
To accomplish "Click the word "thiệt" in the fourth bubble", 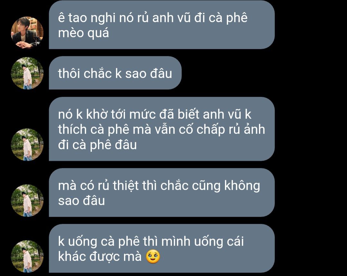I will (126, 185).
